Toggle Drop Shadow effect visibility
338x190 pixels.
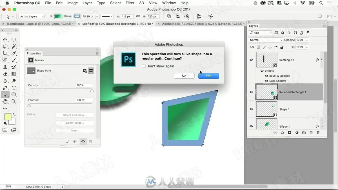pyautogui.click(x=266, y=81)
